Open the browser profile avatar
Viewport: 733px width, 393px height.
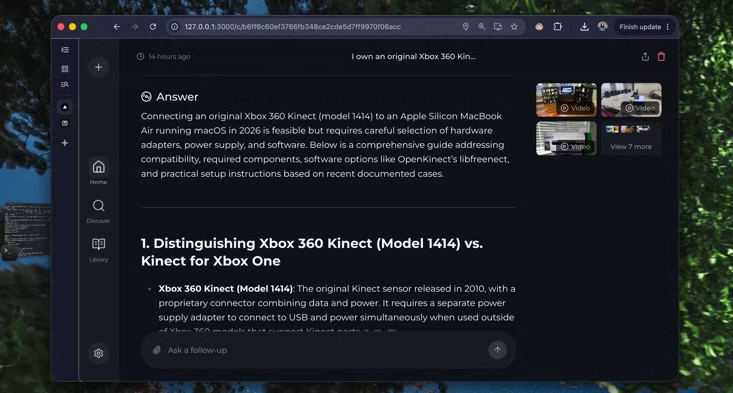(602, 27)
